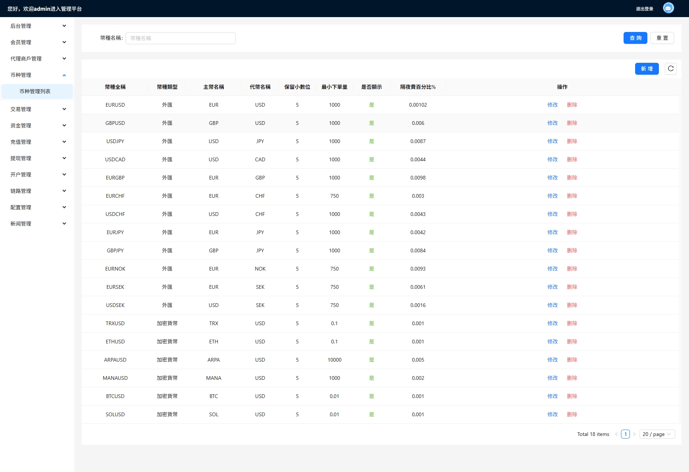Select page 1 in pagination

625,434
